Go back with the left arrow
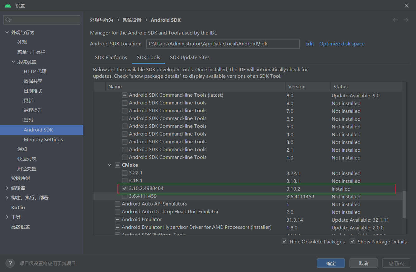Image resolution: width=416 pixels, height=272 pixels. point(395,20)
